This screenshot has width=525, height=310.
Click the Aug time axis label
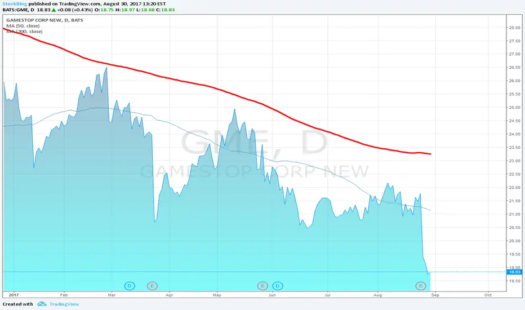377,295
